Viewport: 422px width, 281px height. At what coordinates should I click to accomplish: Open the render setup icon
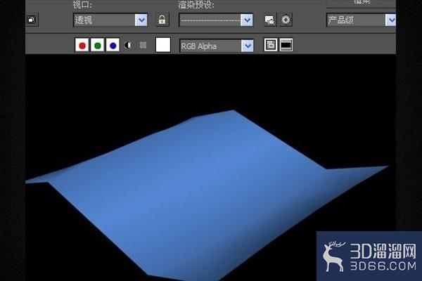click(x=270, y=20)
